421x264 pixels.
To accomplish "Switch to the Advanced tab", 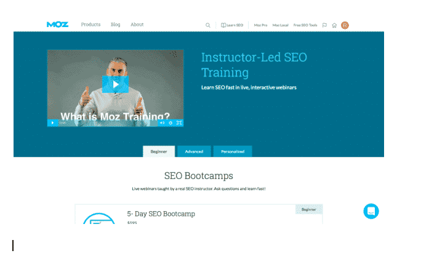I will pos(194,151).
